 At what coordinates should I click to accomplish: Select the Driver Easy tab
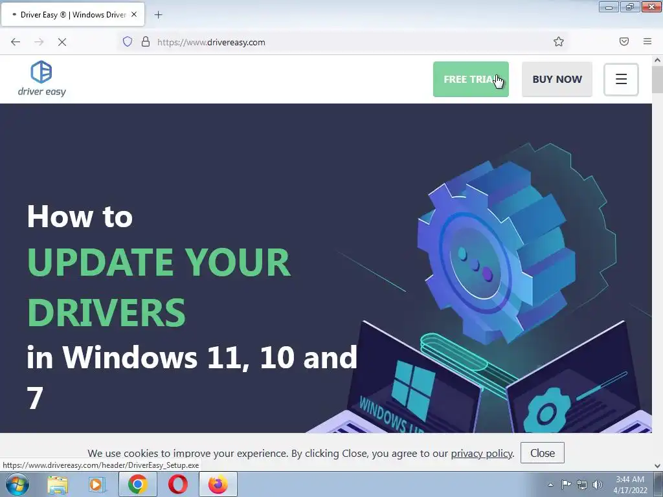coord(73,14)
